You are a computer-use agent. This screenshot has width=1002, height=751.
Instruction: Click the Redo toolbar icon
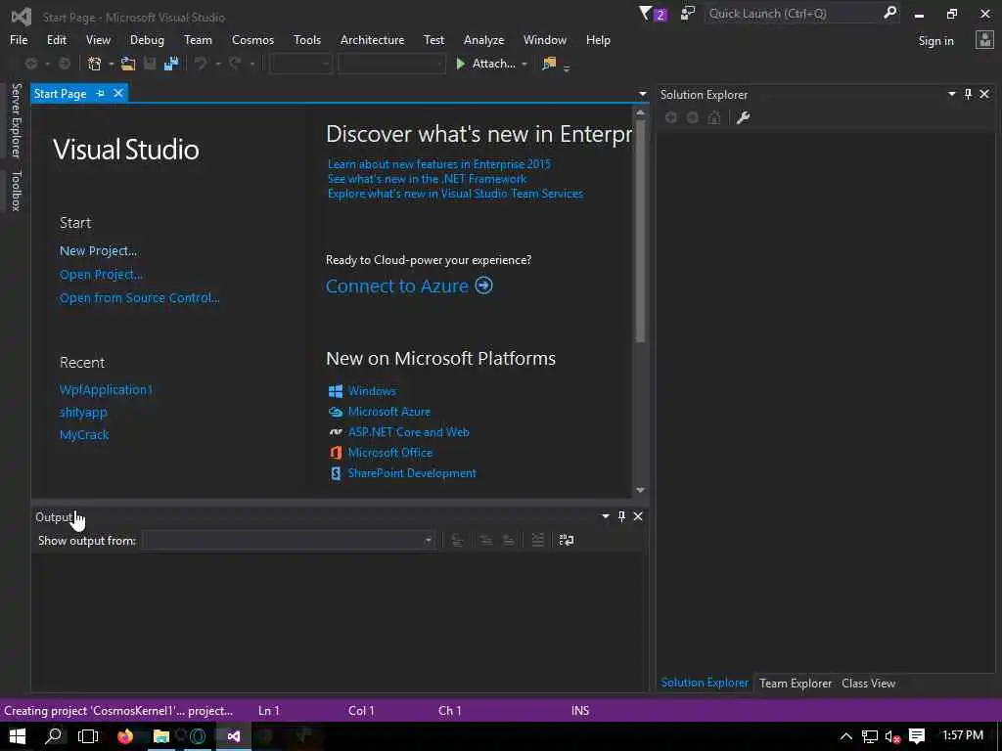(235, 64)
